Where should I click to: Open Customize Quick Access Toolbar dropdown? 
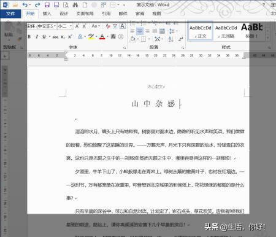point(124,5)
